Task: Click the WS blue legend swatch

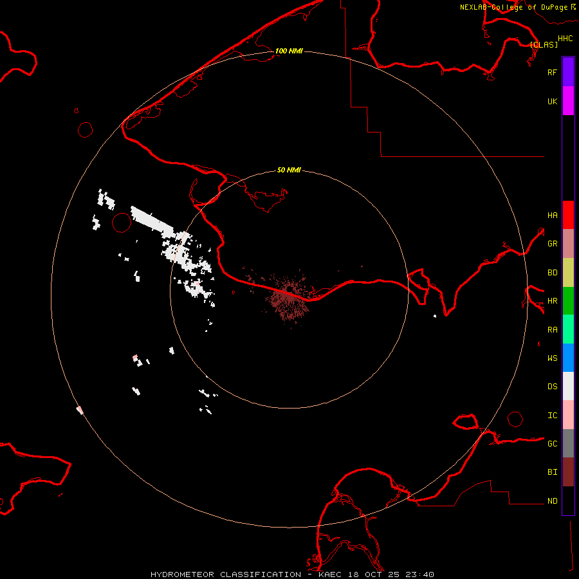Action: pos(568,358)
